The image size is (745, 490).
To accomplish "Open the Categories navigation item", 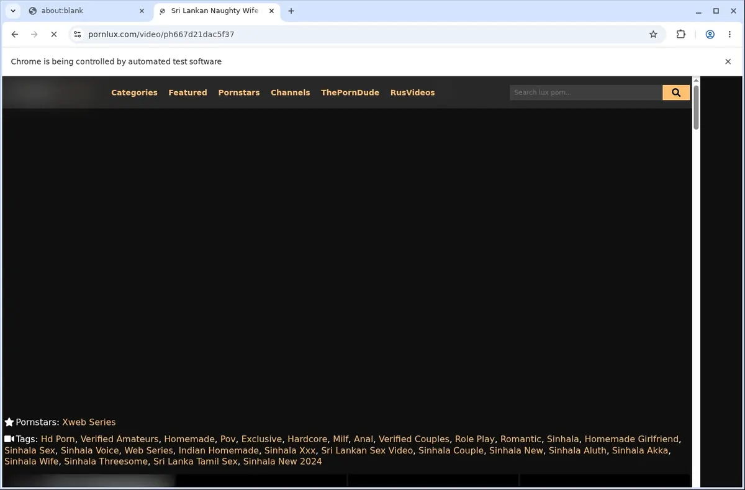I will point(134,92).
